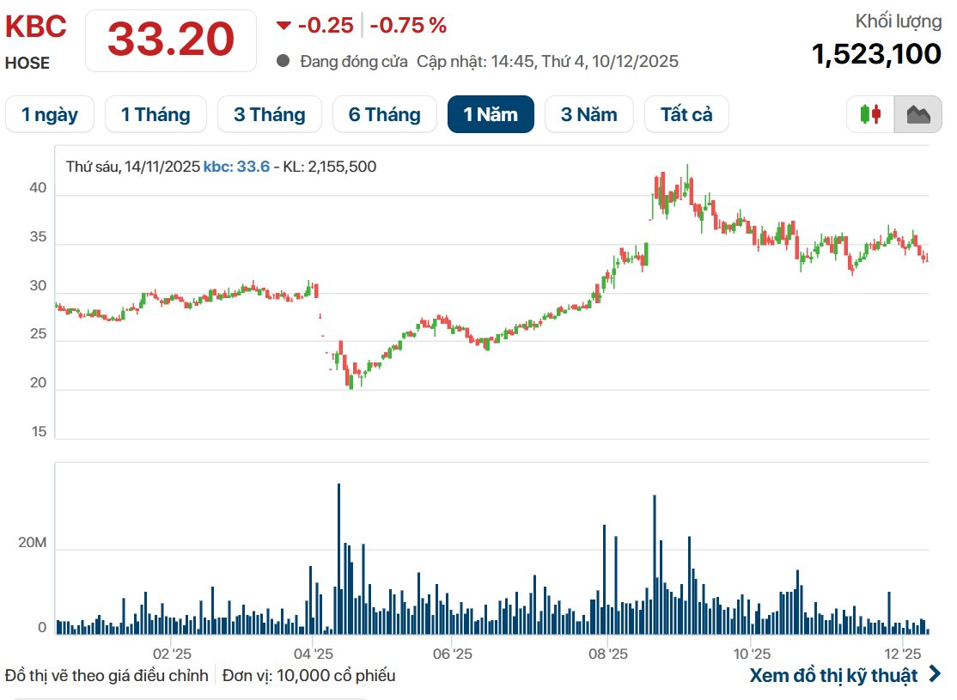The image size is (957, 700).
Task: Click the gray market status dot
Action: point(283,62)
